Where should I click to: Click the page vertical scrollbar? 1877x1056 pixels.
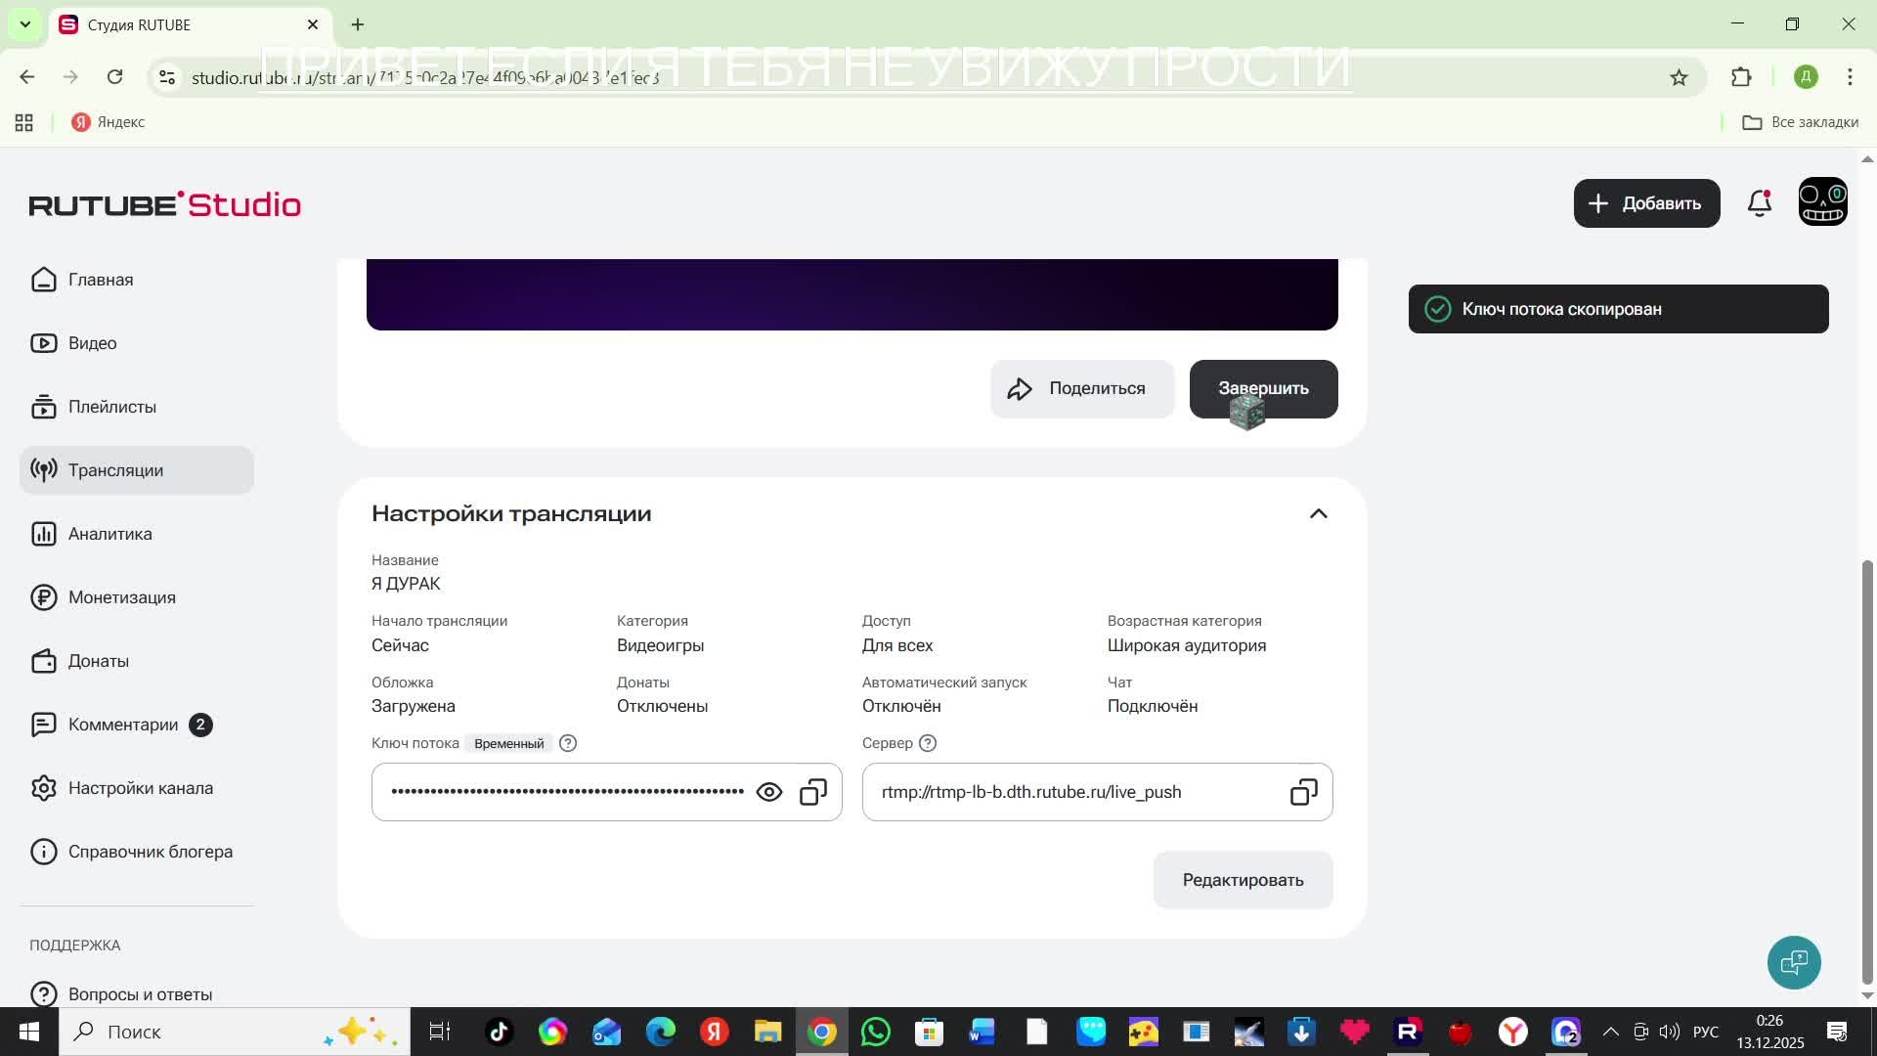1867,772
